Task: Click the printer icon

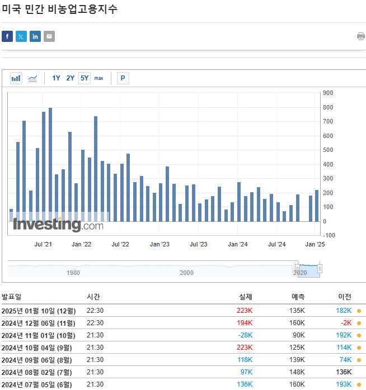Action: (360, 36)
